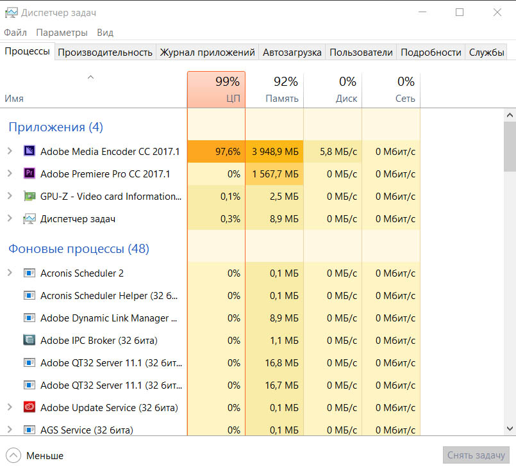Select the Adobe Media Encoder icon
The height and width of the screenshot is (470, 516).
pos(29,151)
